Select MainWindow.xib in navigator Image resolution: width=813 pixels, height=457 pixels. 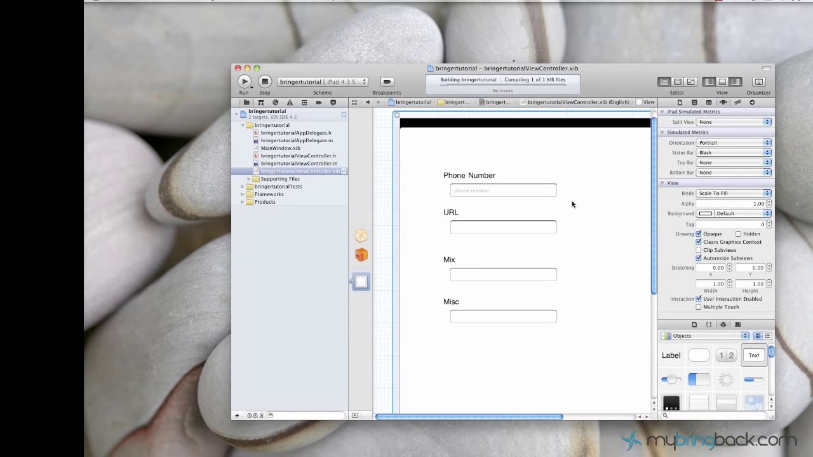click(x=280, y=148)
